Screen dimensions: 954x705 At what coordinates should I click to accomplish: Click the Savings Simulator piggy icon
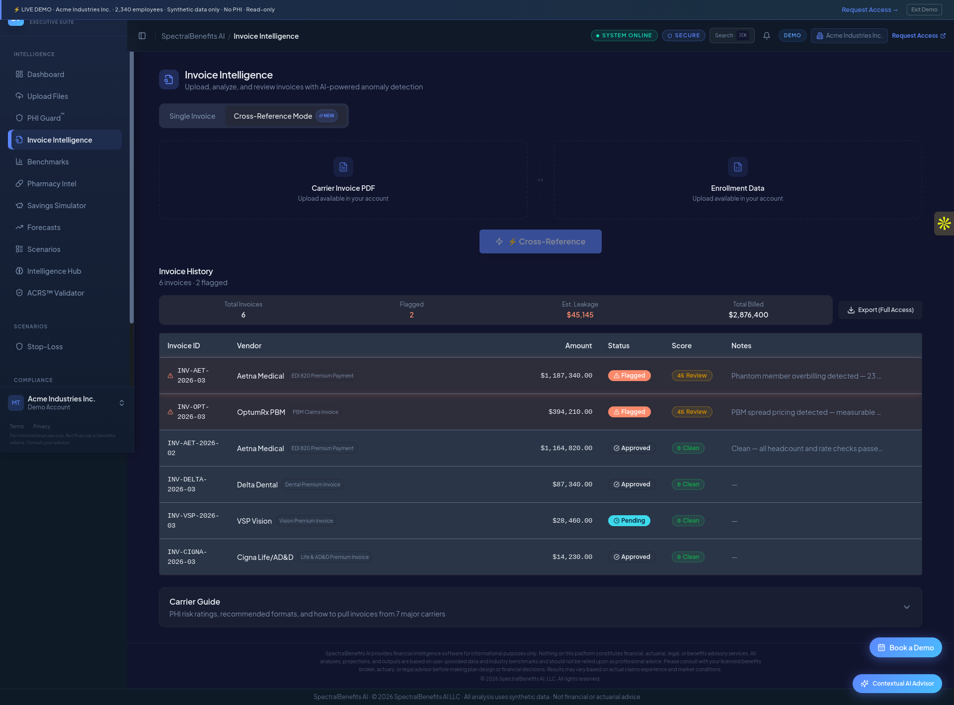click(x=19, y=205)
